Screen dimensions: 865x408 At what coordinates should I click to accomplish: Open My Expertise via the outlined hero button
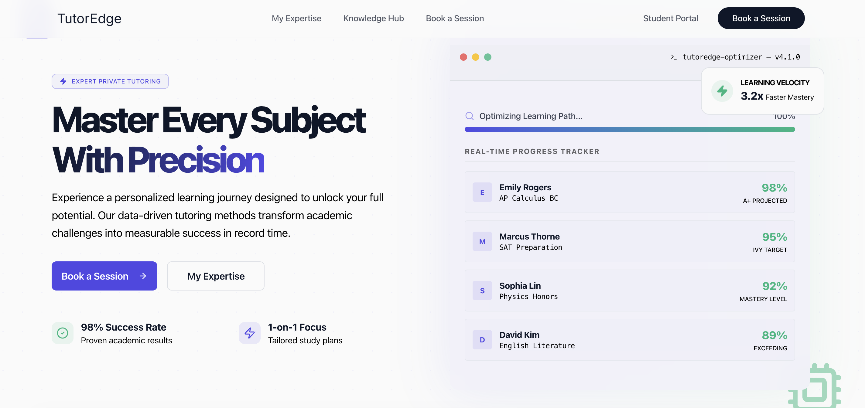point(216,276)
